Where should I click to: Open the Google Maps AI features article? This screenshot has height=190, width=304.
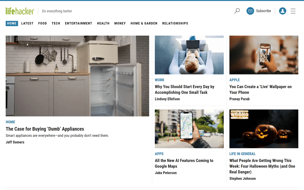coord(184,163)
